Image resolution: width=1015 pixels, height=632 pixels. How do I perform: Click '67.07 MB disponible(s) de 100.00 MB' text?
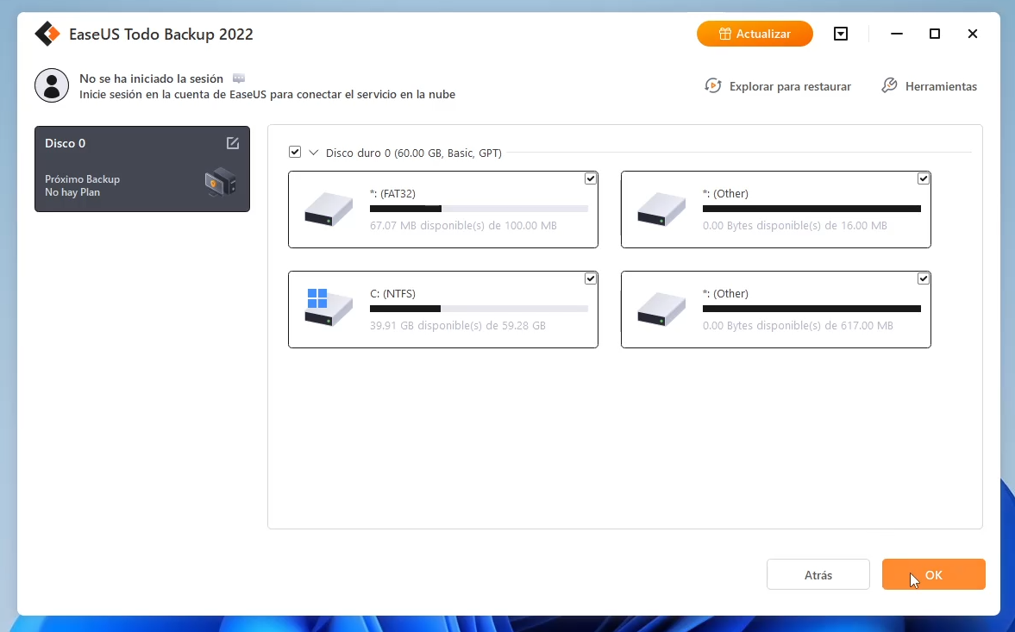pyautogui.click(x=463, y=226)
